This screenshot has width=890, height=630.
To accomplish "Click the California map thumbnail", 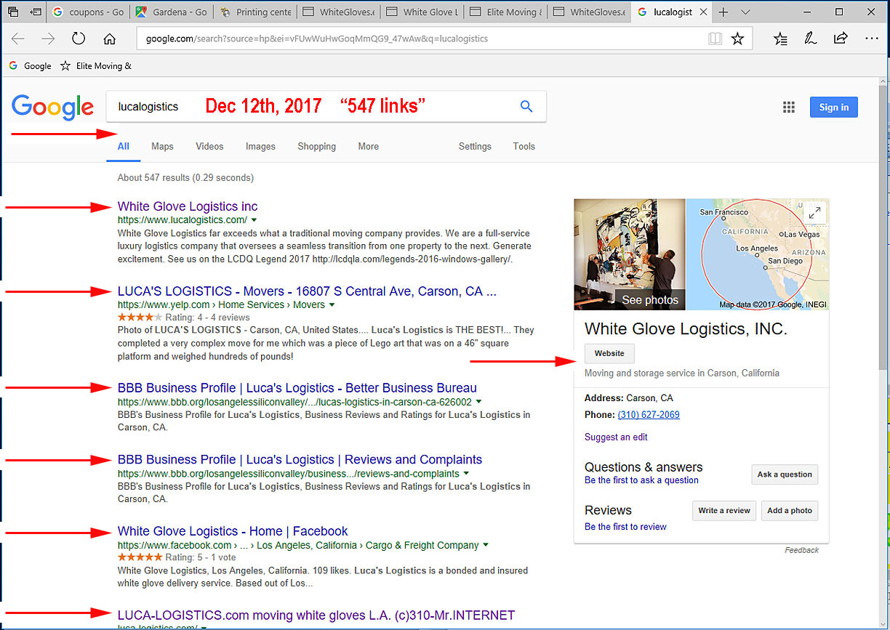I will tap(758, 254).
